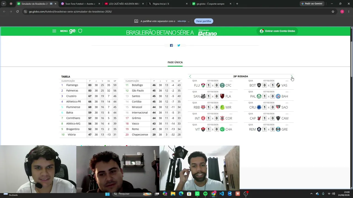This screenshot has height=198, width=353.
Task: Click the Vasco crest in BOT x VAS match
Action: [278, 85]
